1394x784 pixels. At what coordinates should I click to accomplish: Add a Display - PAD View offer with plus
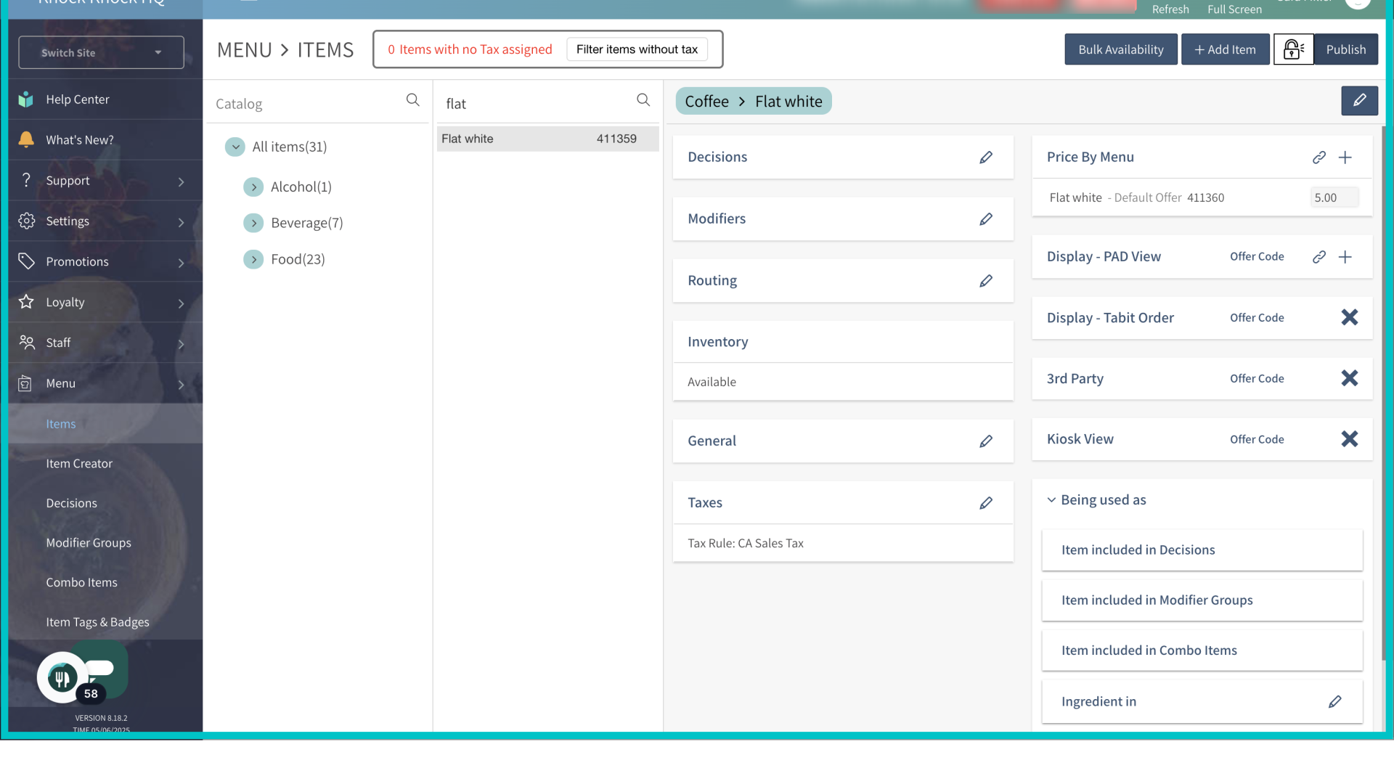click(1345, 257)
